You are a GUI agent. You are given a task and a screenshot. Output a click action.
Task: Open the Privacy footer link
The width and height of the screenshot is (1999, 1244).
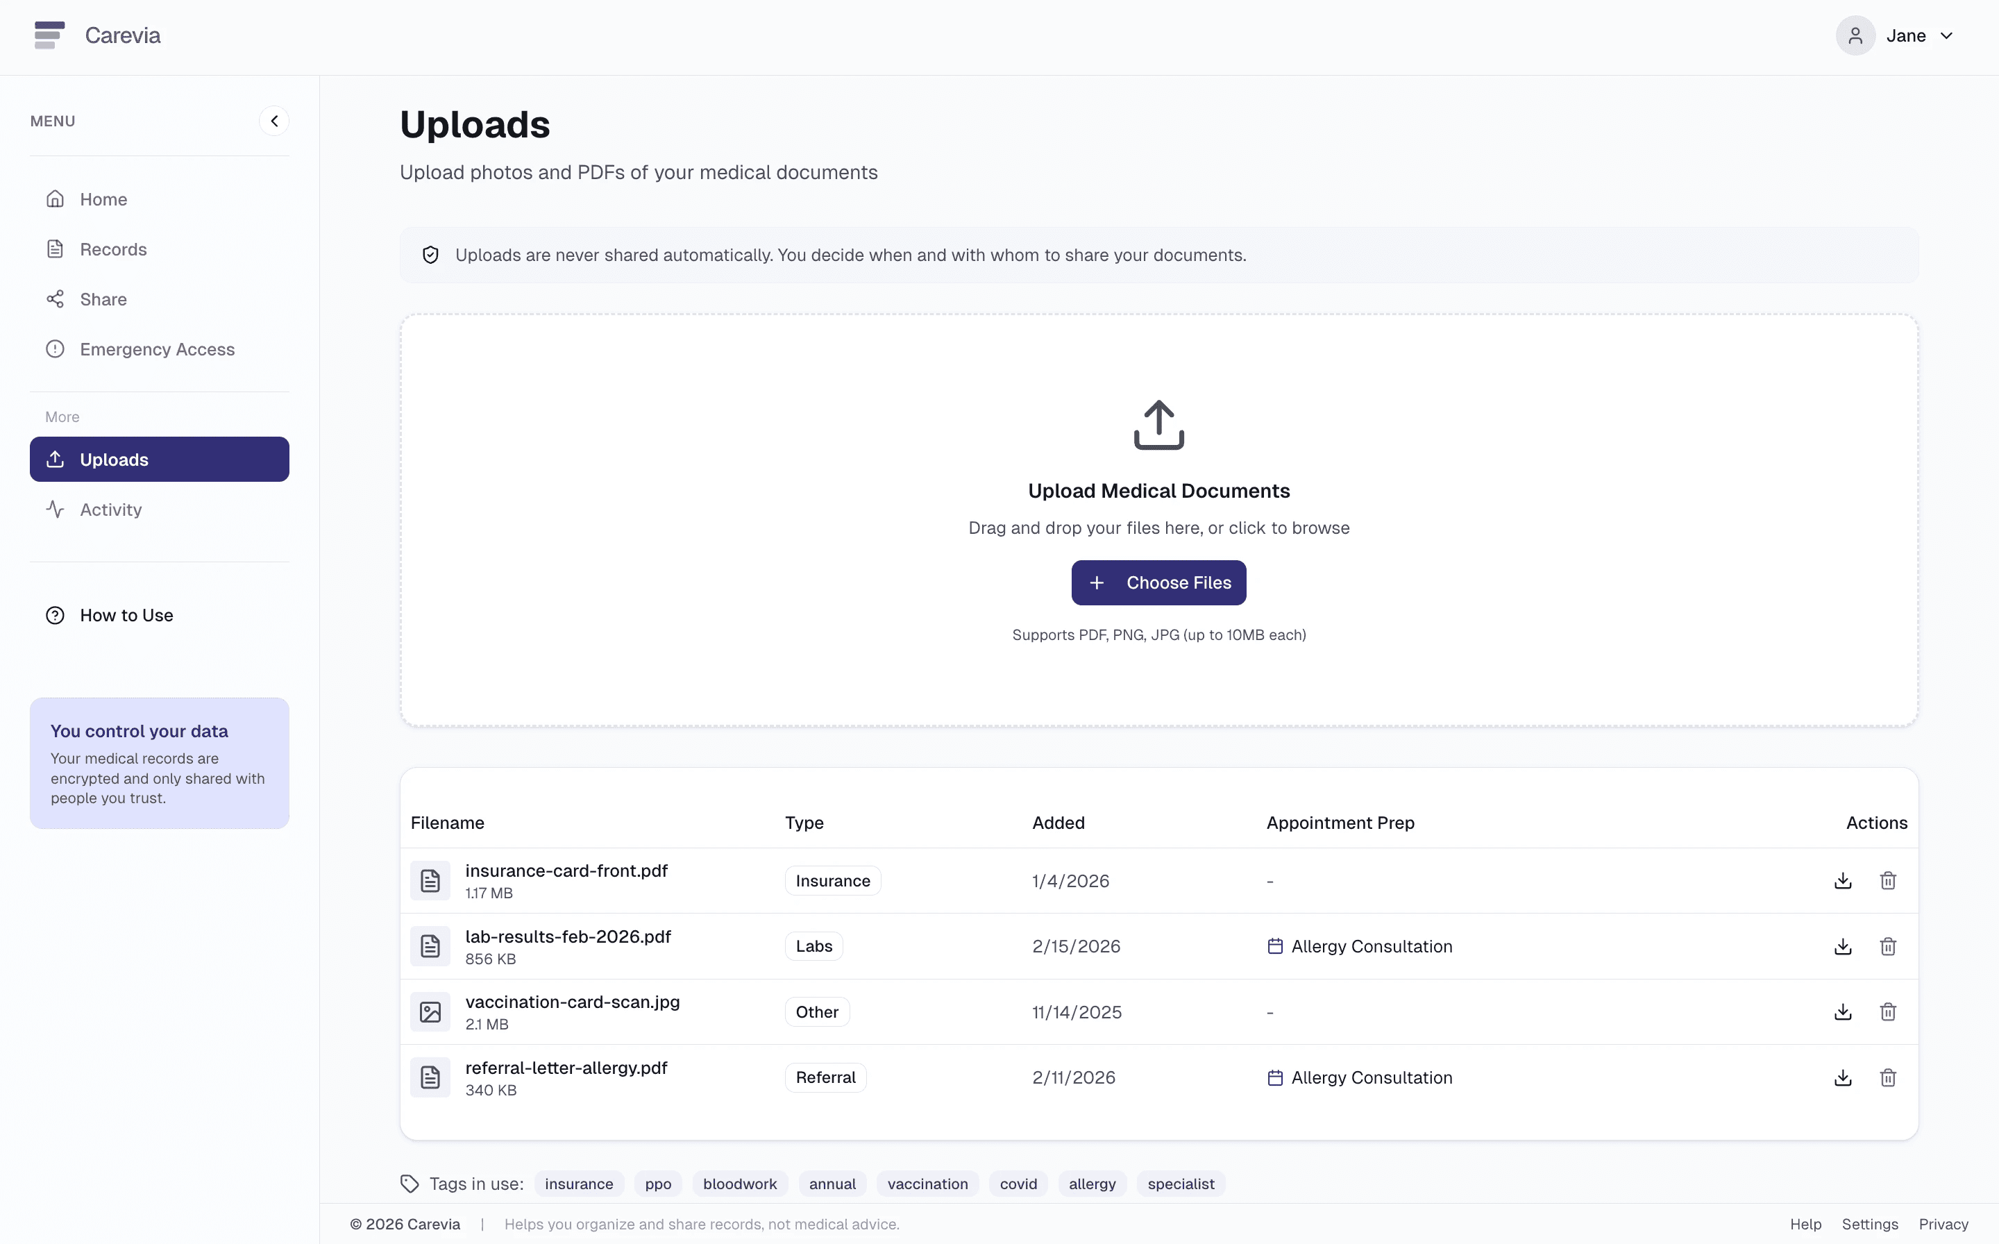(x=1943, y=1225)
